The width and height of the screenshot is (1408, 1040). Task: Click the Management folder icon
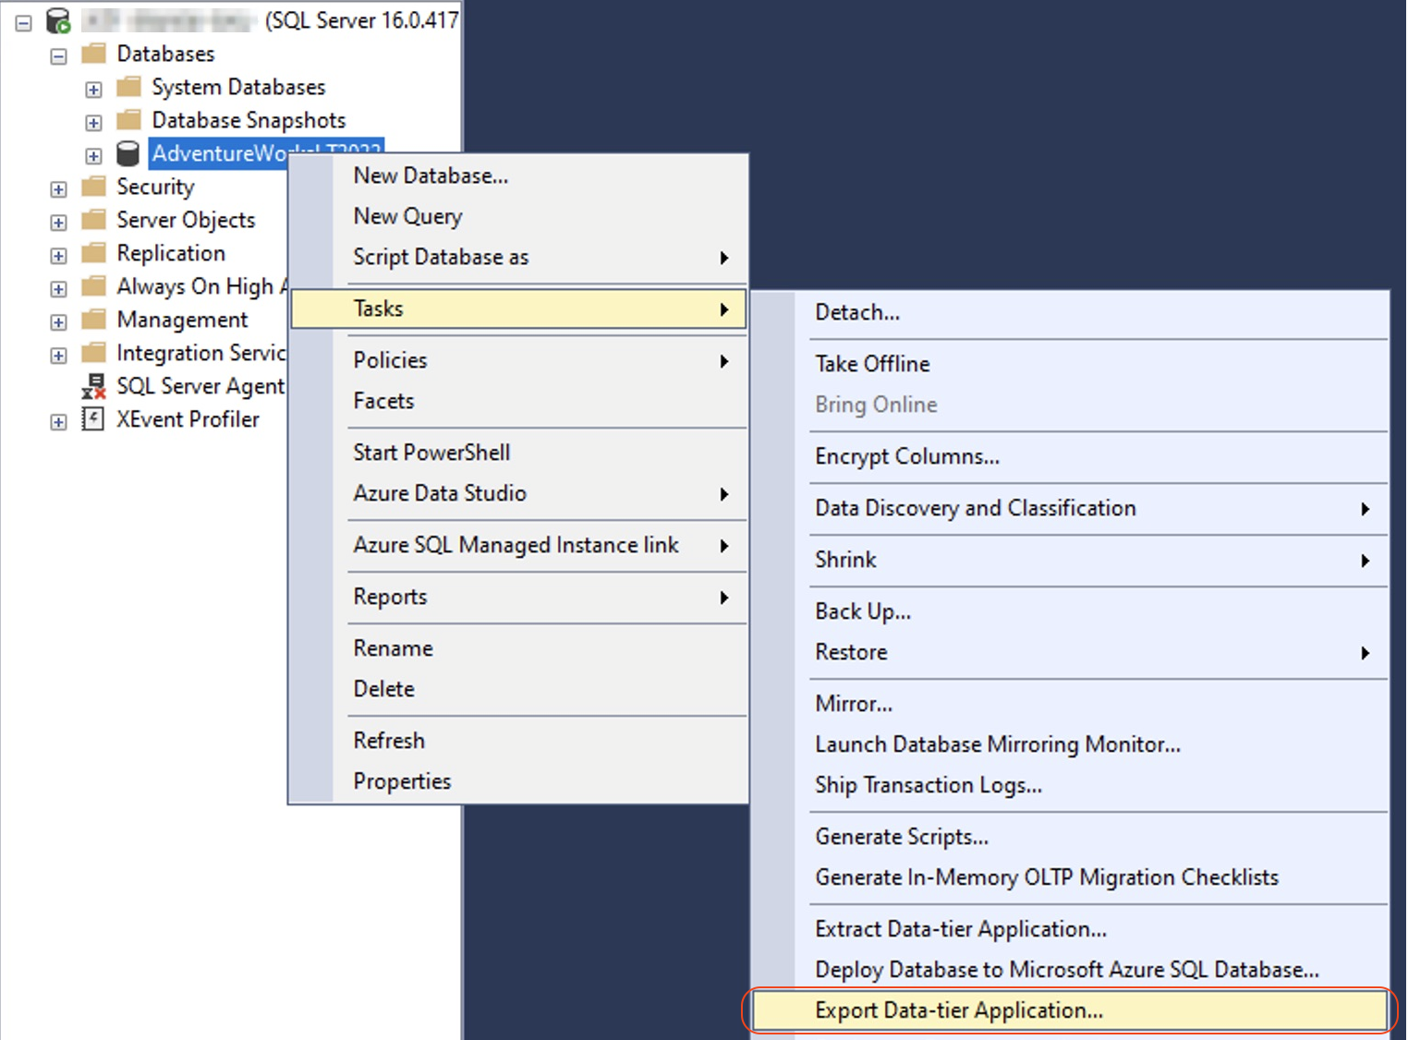(93, 320)
